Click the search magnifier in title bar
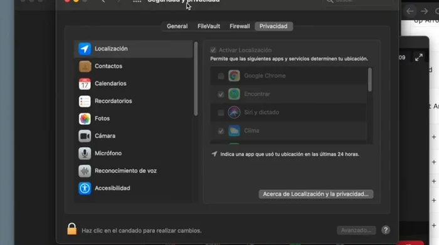The width and height of the screenshot is (439, 245). [330, 1]
